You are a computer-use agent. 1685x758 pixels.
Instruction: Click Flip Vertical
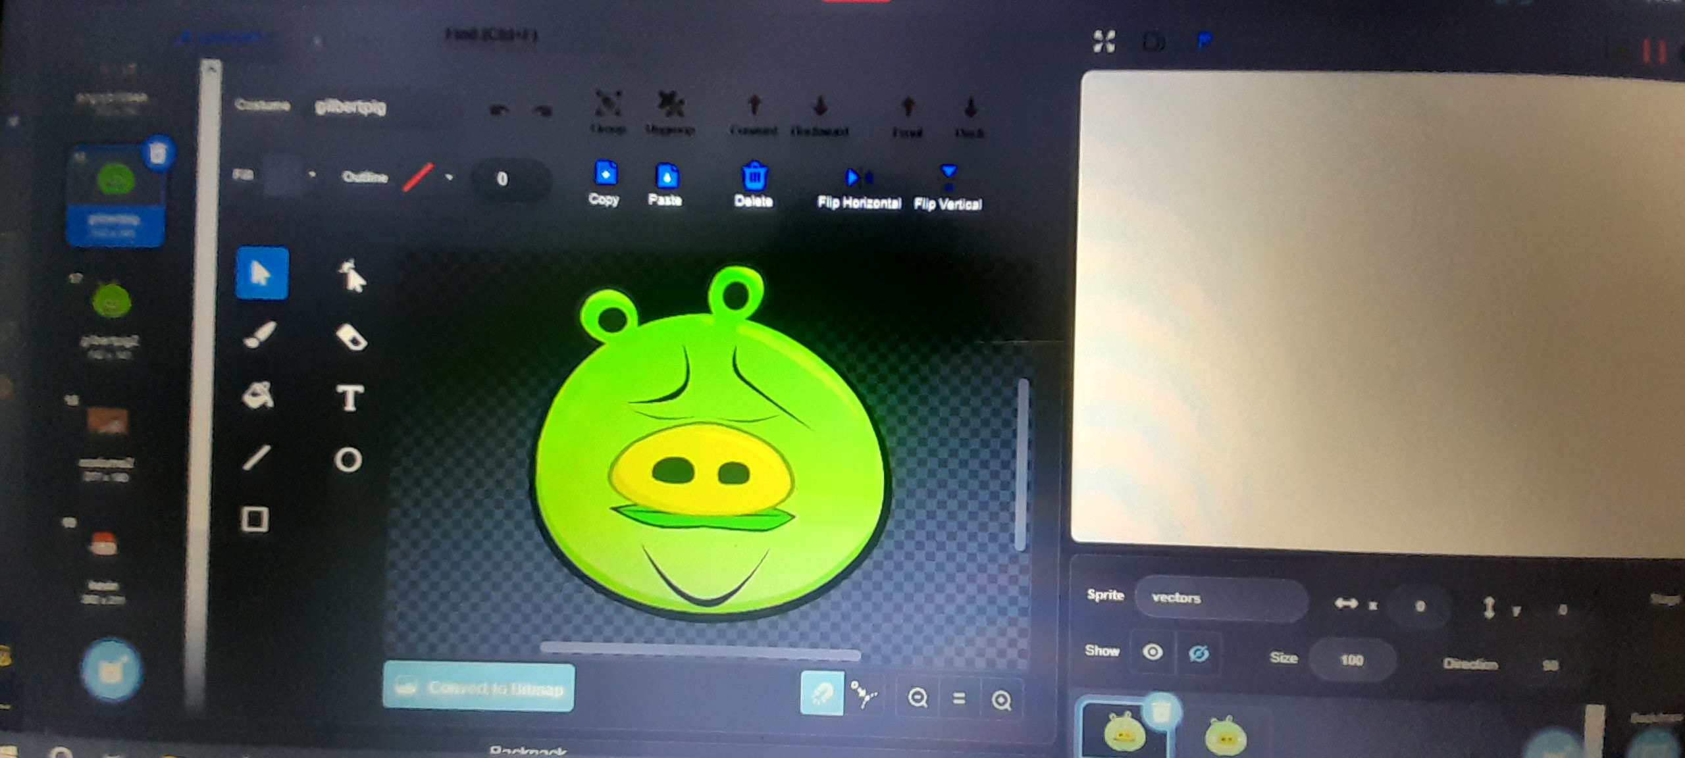(x=948, y=188)
